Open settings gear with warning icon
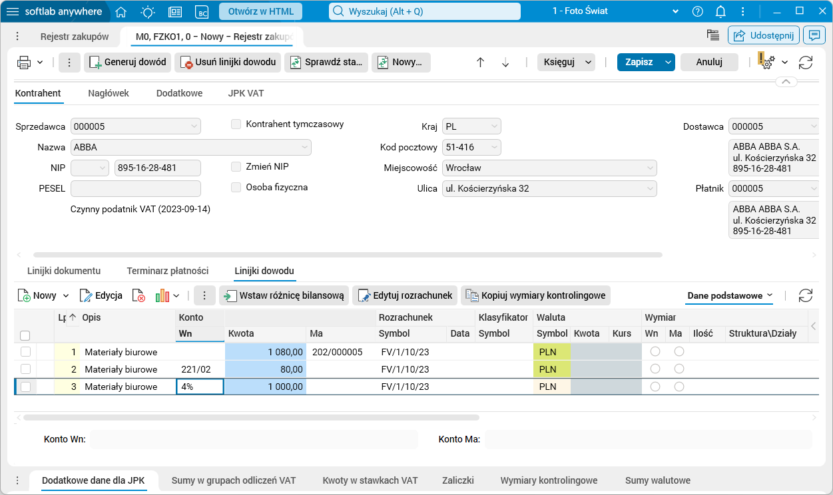Screen dimensions: 833x495 pyautogui.click(x=766, y=62)
